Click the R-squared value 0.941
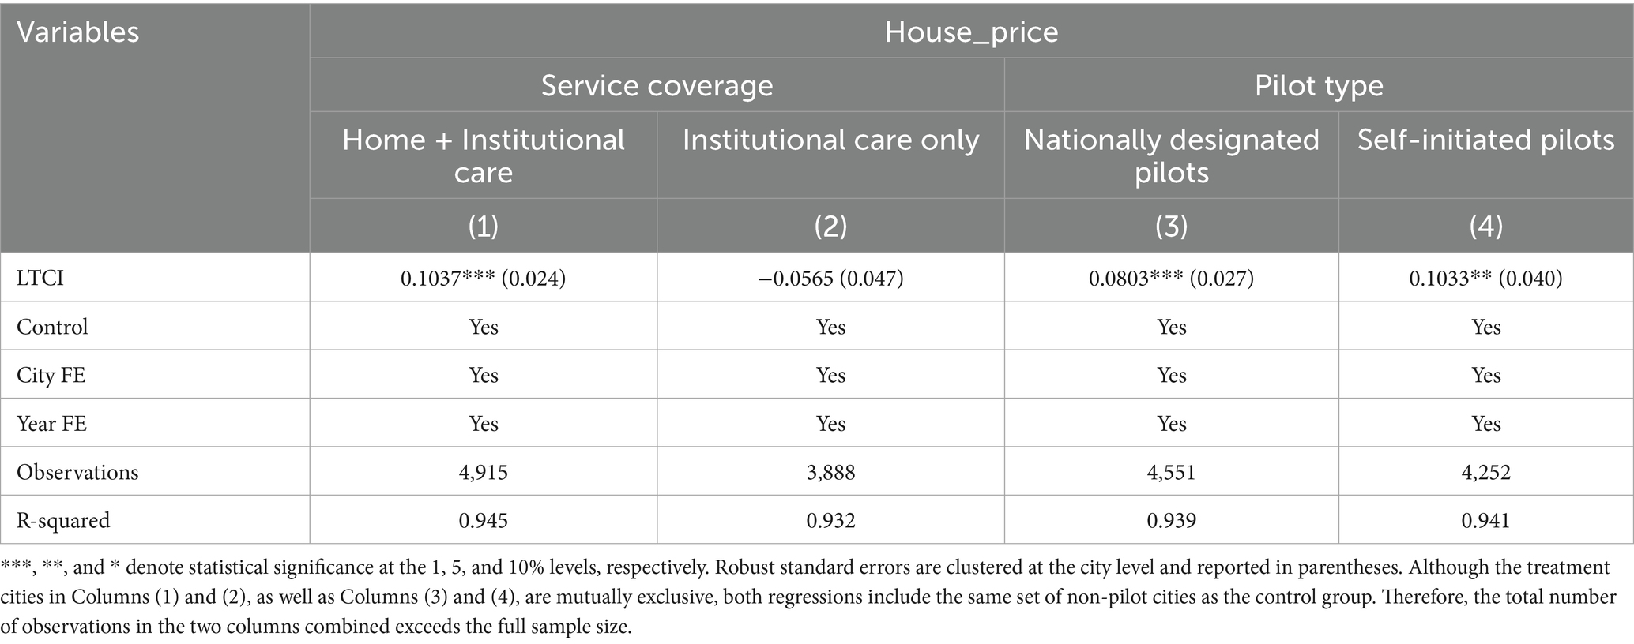1634x644 pixels. (x=1485, y=520)
